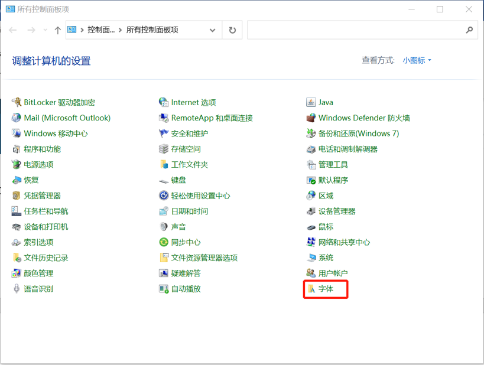
Task: Open the 电源选项 battery icon
Action: (16, 164)
